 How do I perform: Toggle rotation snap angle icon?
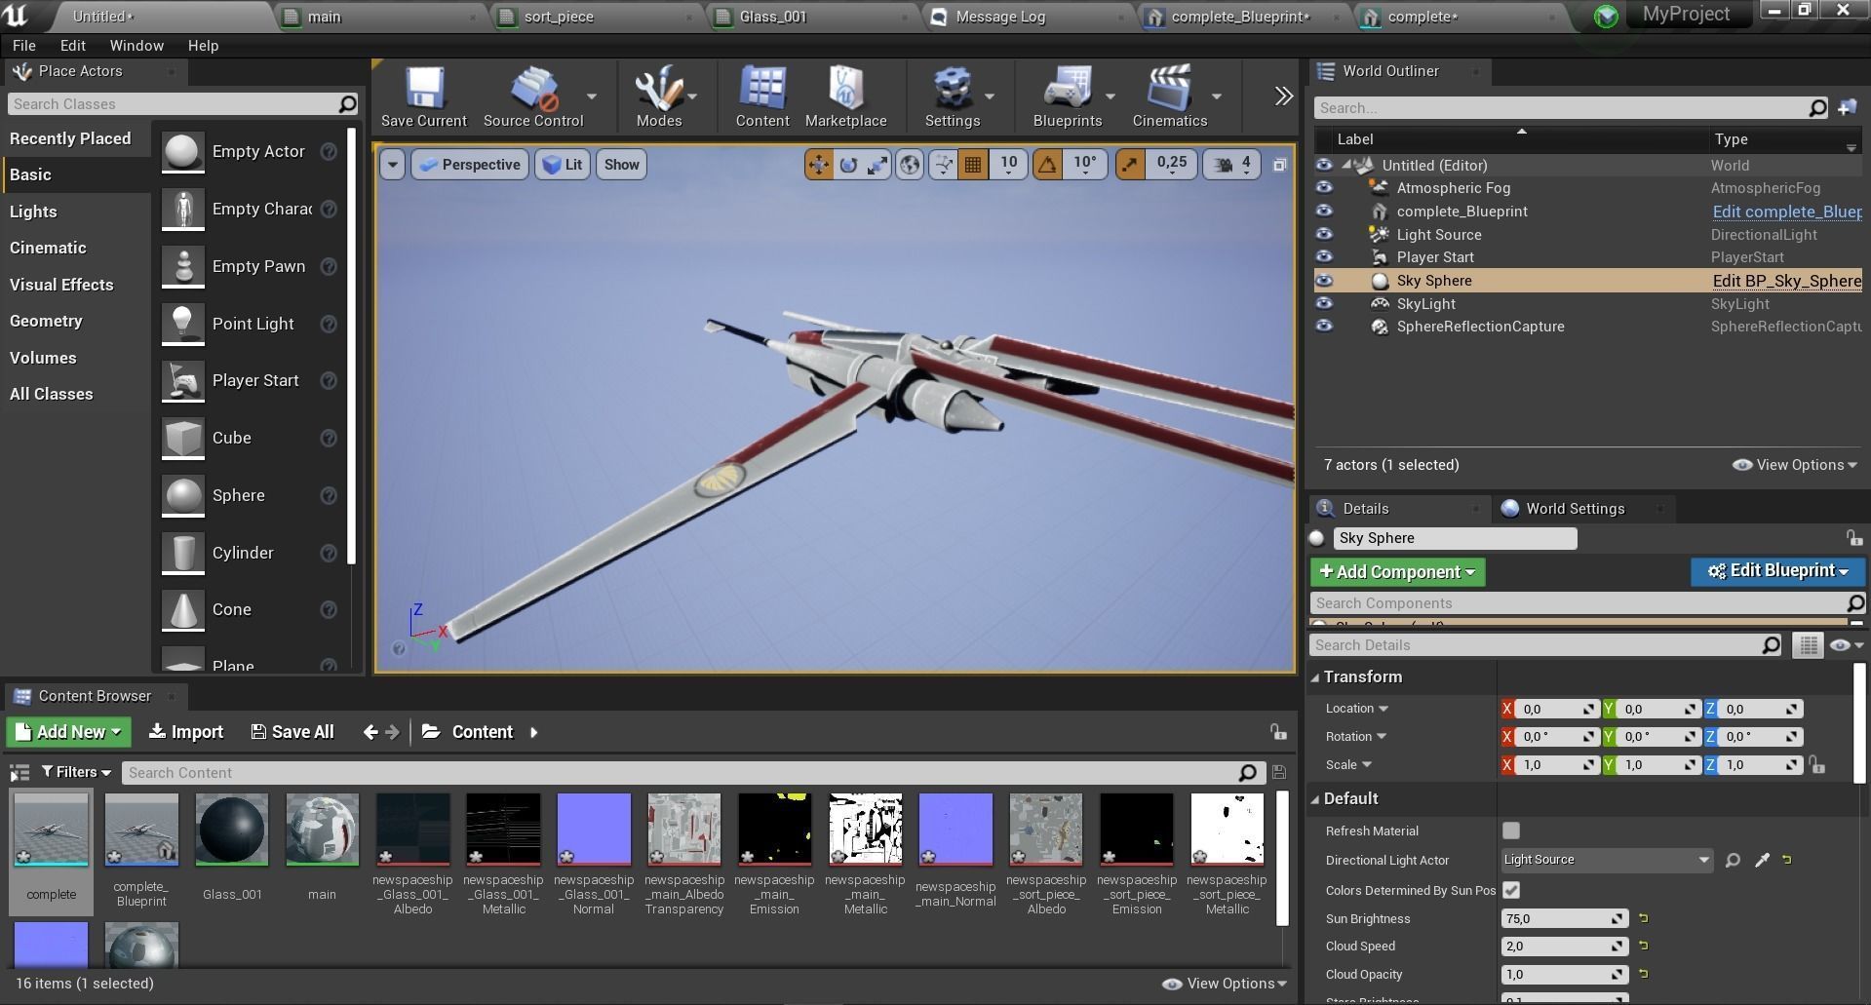click(x=1047, y=165)
